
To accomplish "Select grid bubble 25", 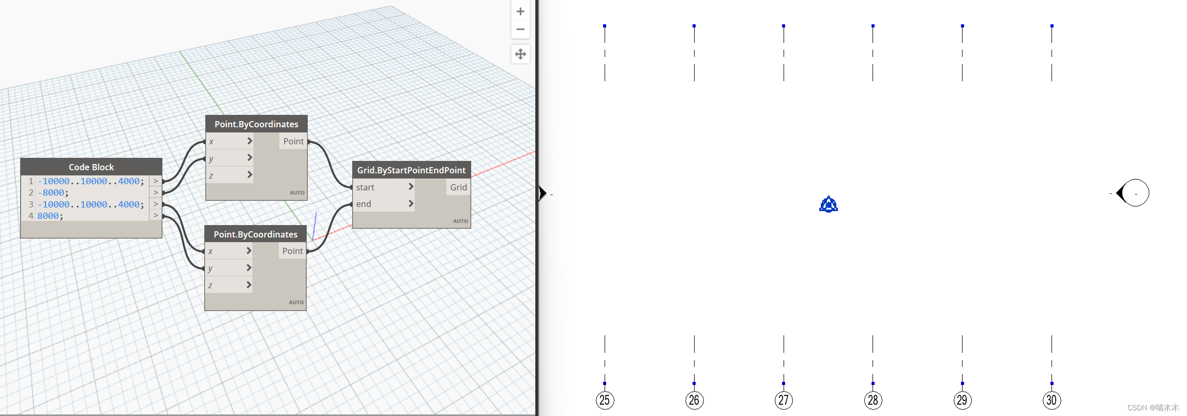I will tap(605, 400).
